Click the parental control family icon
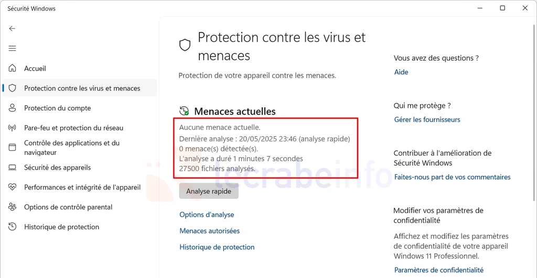537x278 pixels. (x=13, y=207)
